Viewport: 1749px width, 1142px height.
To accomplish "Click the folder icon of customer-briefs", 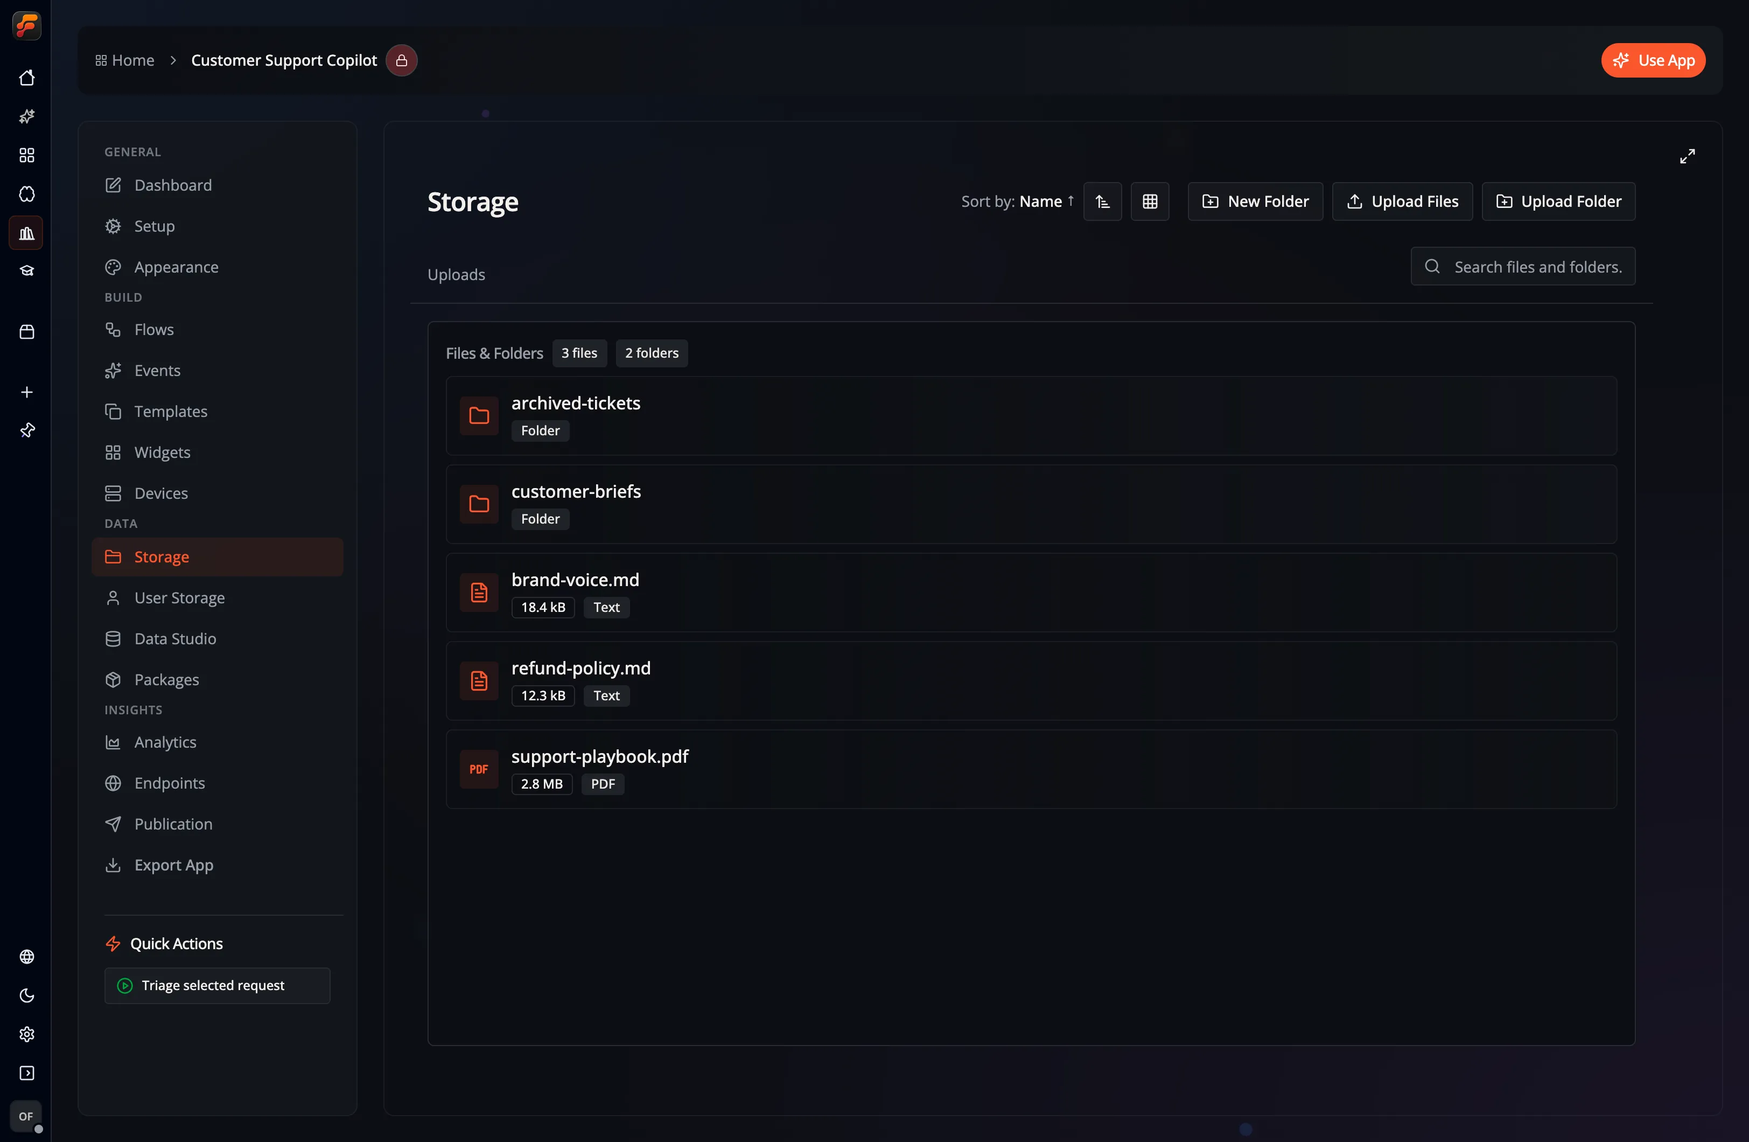I will point(479,504).
